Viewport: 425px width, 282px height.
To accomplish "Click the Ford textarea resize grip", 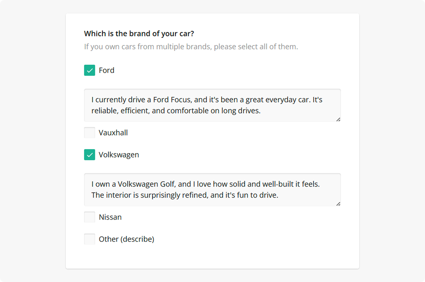I will [x=339, y=120].
